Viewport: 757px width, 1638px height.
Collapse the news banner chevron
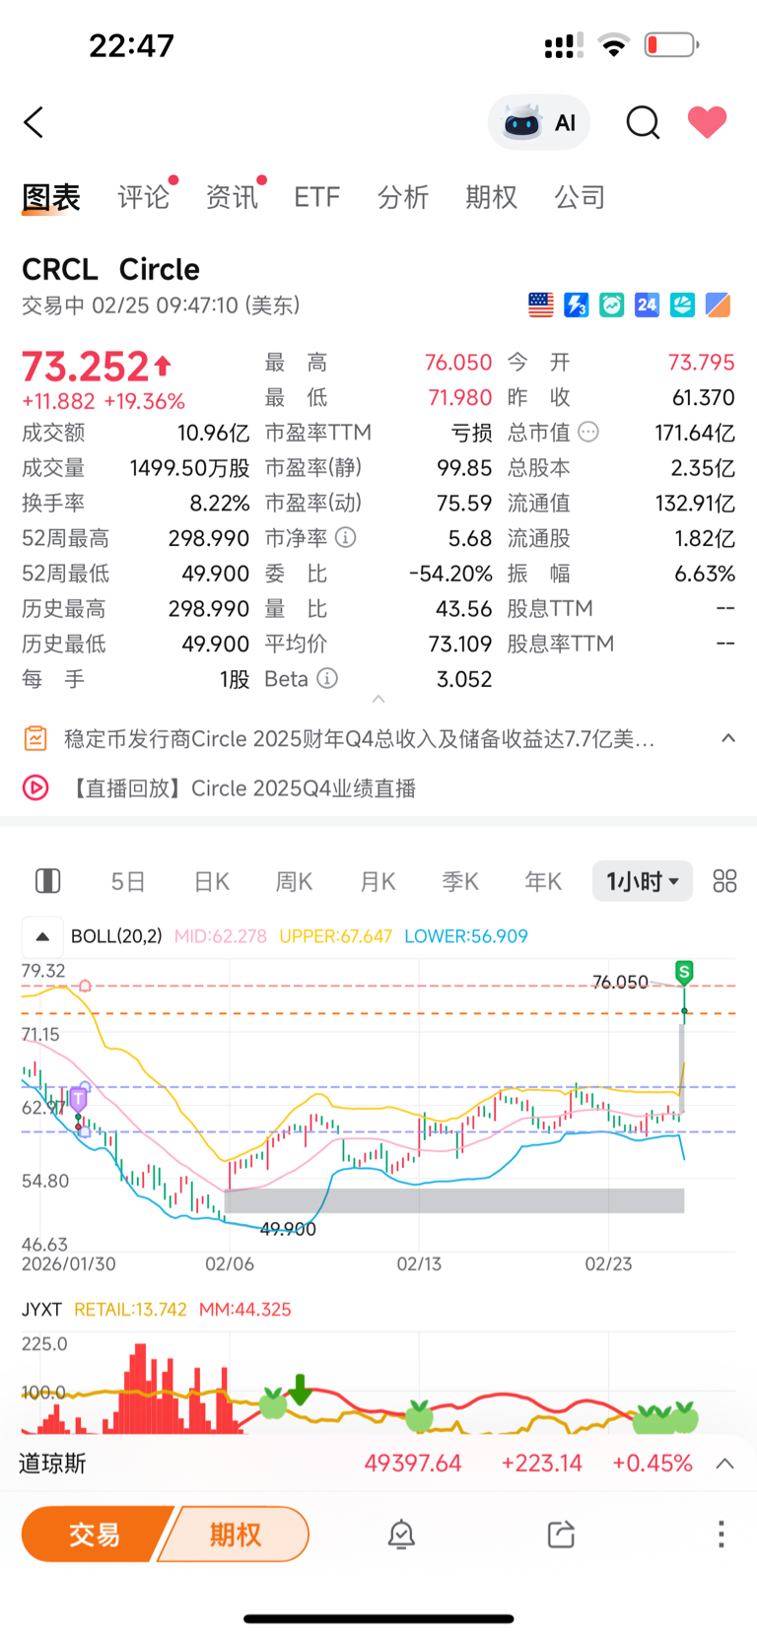point(728,738)
